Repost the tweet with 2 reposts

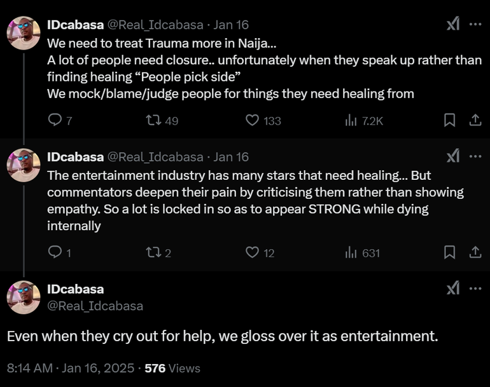point(153,252)
